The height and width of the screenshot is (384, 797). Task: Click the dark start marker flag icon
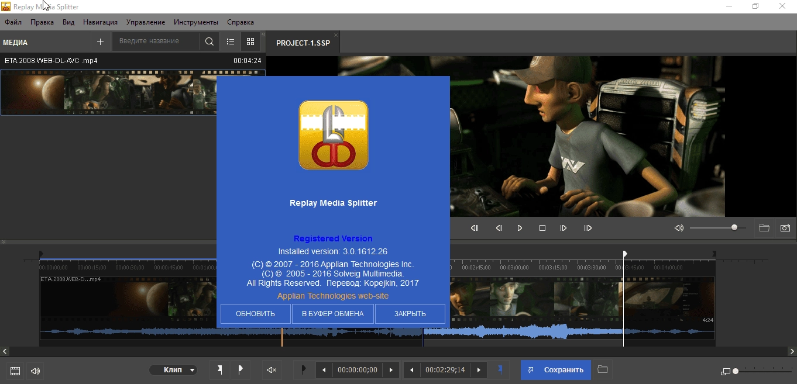pos(303,370)
